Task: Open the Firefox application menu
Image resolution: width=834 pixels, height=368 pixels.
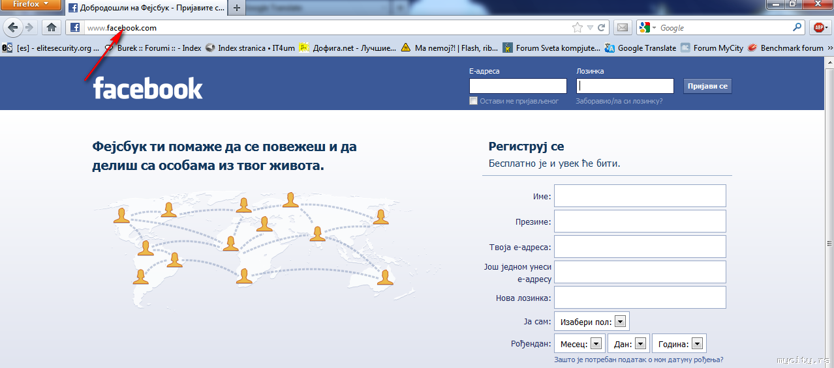Action: click(31, 5)
